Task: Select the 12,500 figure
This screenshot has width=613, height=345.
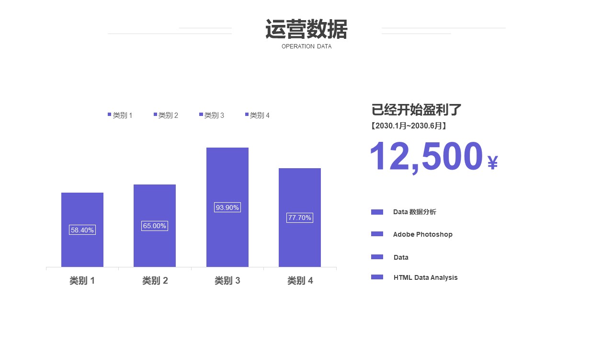Action: click(x=427, y=156)
